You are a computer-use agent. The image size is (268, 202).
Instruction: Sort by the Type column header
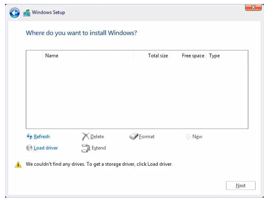pyautogui.click(x=227, y=56)
